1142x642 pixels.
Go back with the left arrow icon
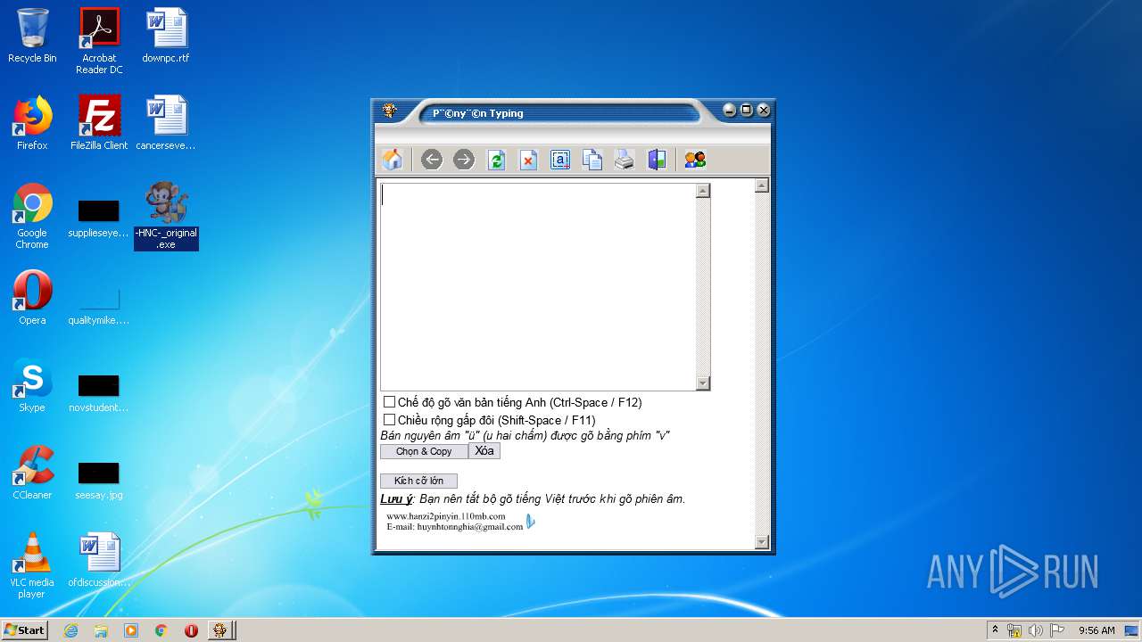tap(432, 160)
